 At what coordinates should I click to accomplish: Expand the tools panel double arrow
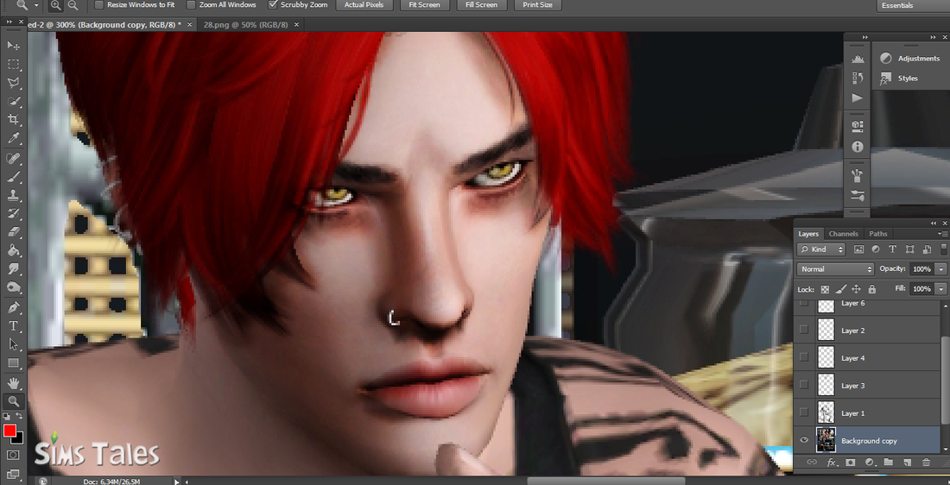9,22
